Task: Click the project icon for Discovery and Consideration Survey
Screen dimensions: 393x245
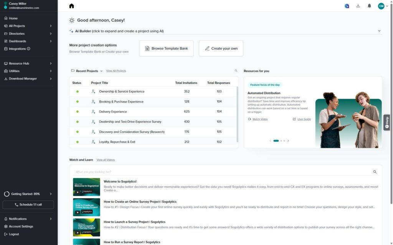Action: coord(93,132)
